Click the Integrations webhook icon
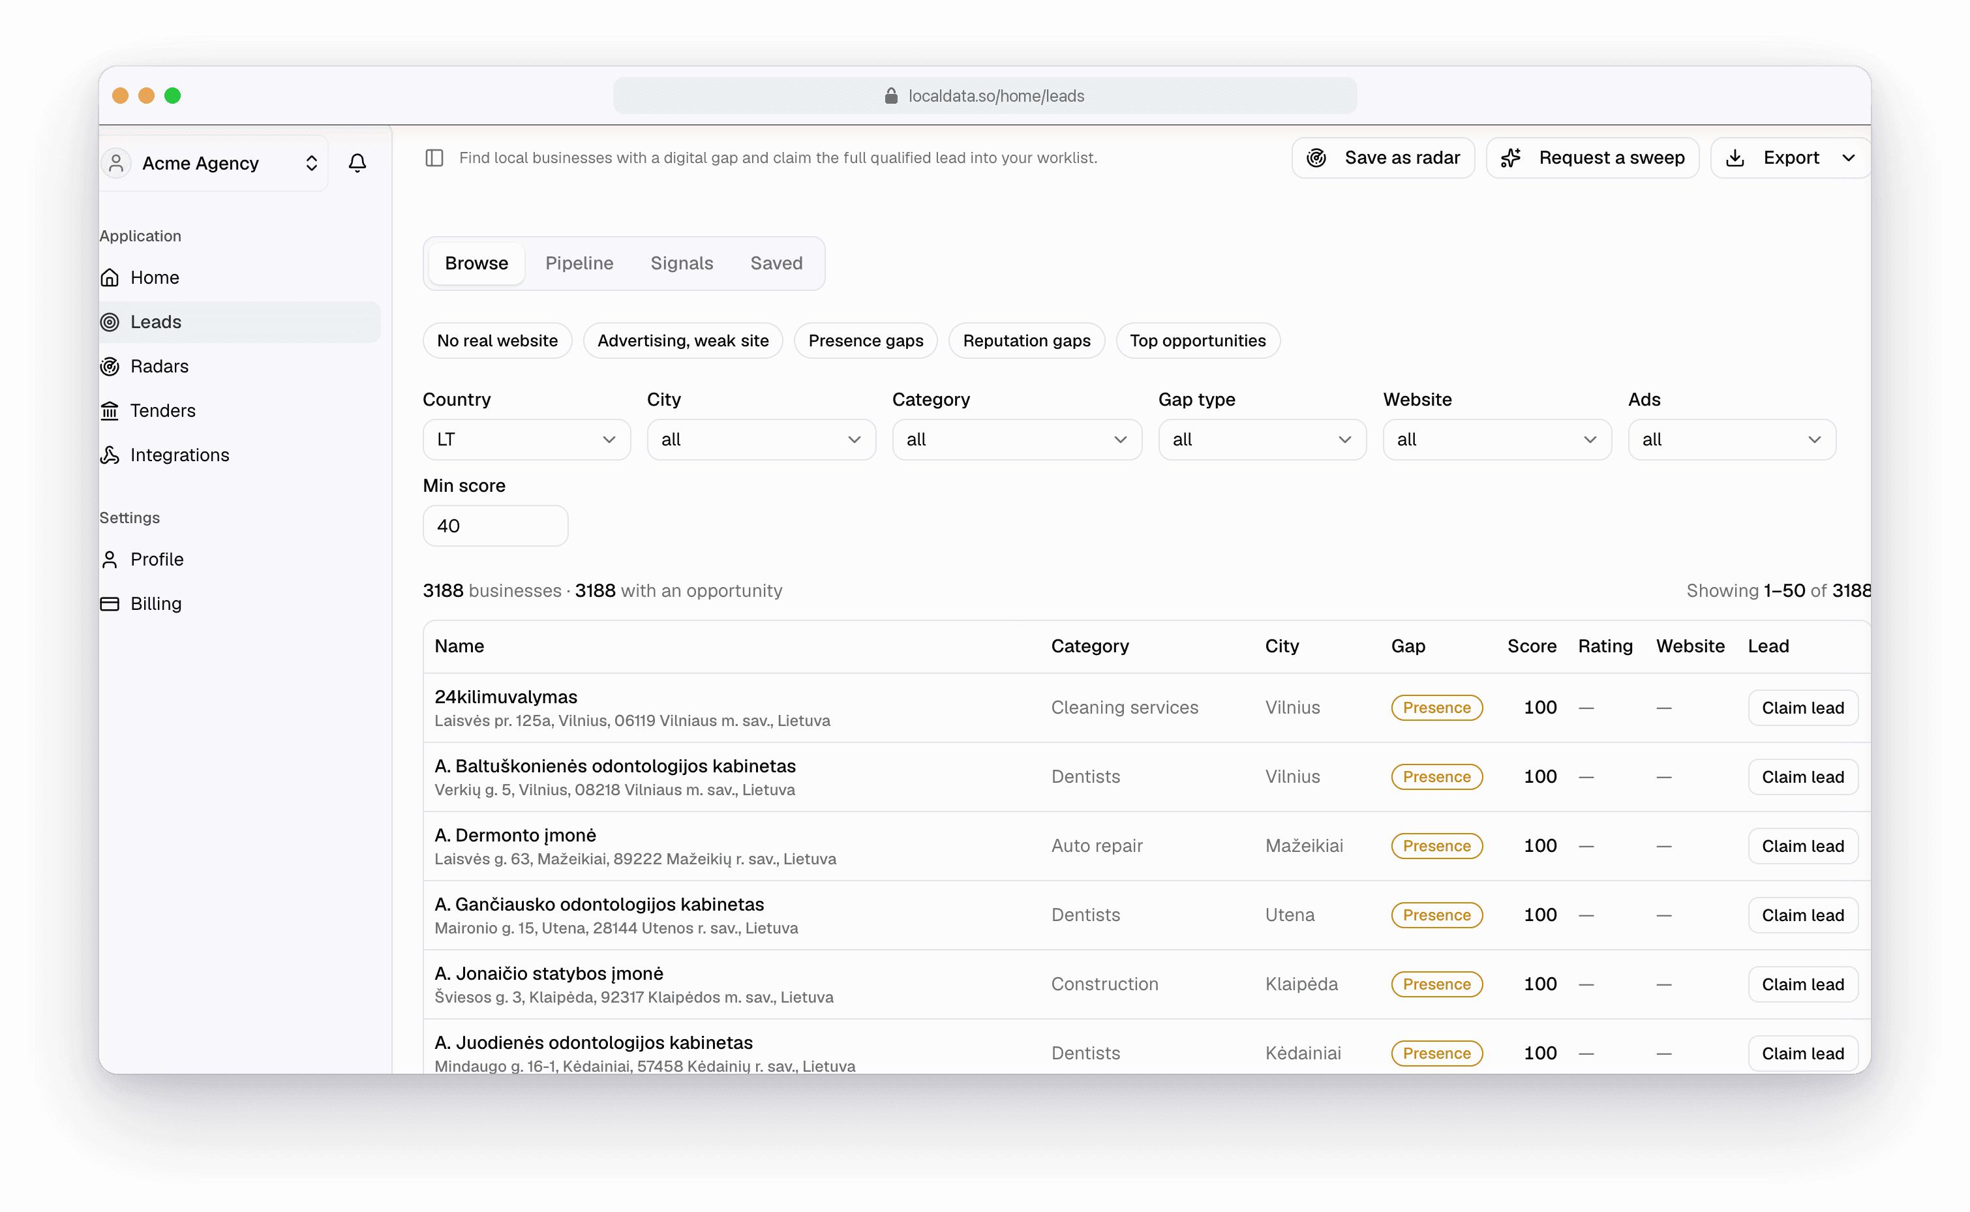 click(110, 455)
